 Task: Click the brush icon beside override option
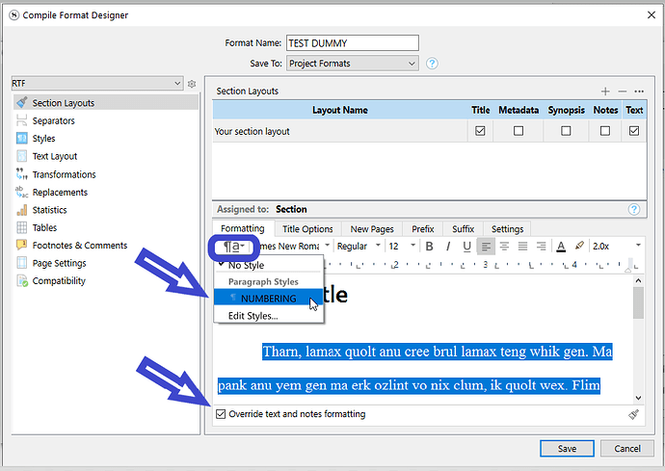click(x=633, y=414)
